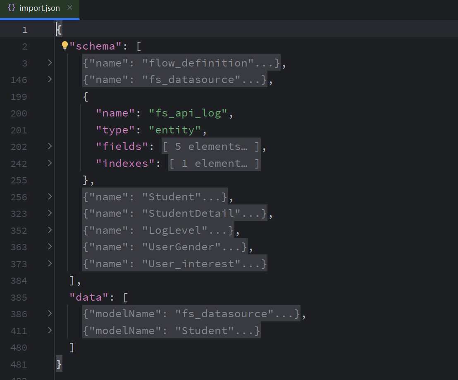Click line number 481 in gutter
The image size is (458, 380).
(19, 365)
